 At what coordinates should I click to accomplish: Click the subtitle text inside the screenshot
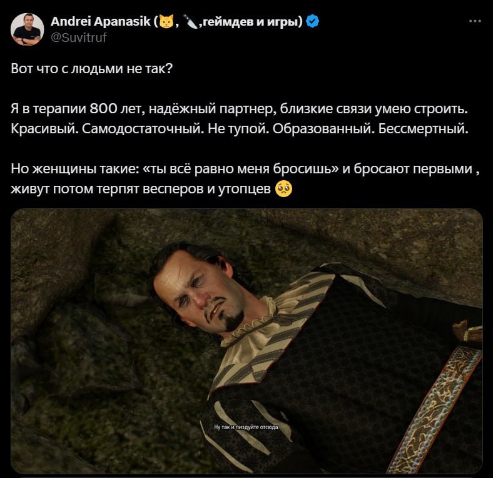pyautogui.click(x=246, y=427)
